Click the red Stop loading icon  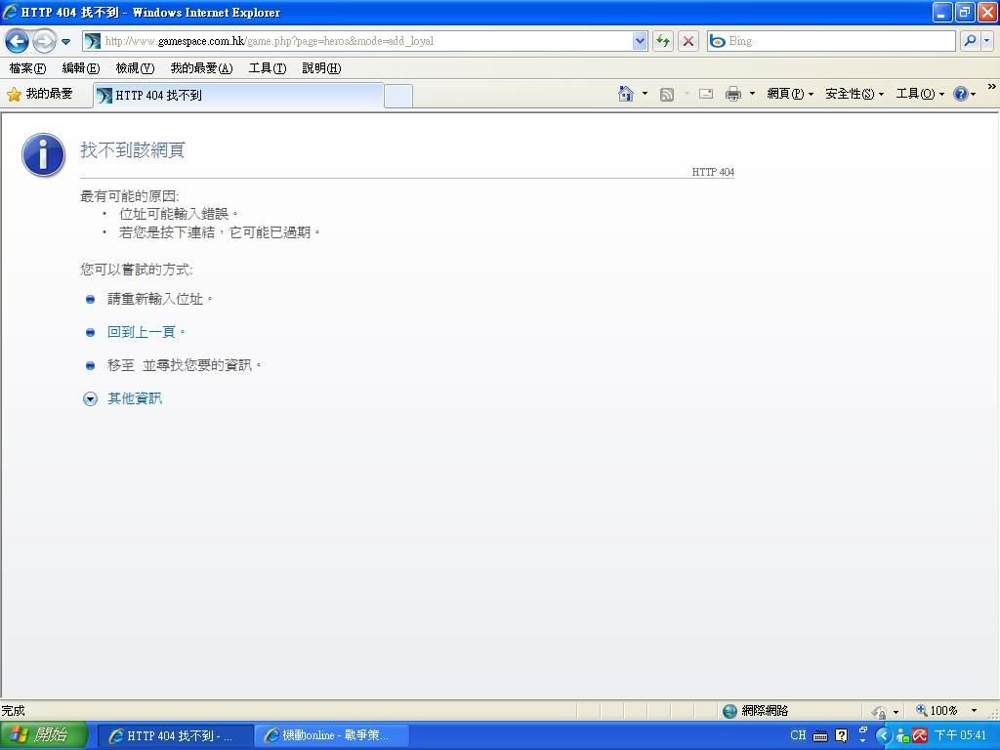pyautogui.click(x=688, y=41)
